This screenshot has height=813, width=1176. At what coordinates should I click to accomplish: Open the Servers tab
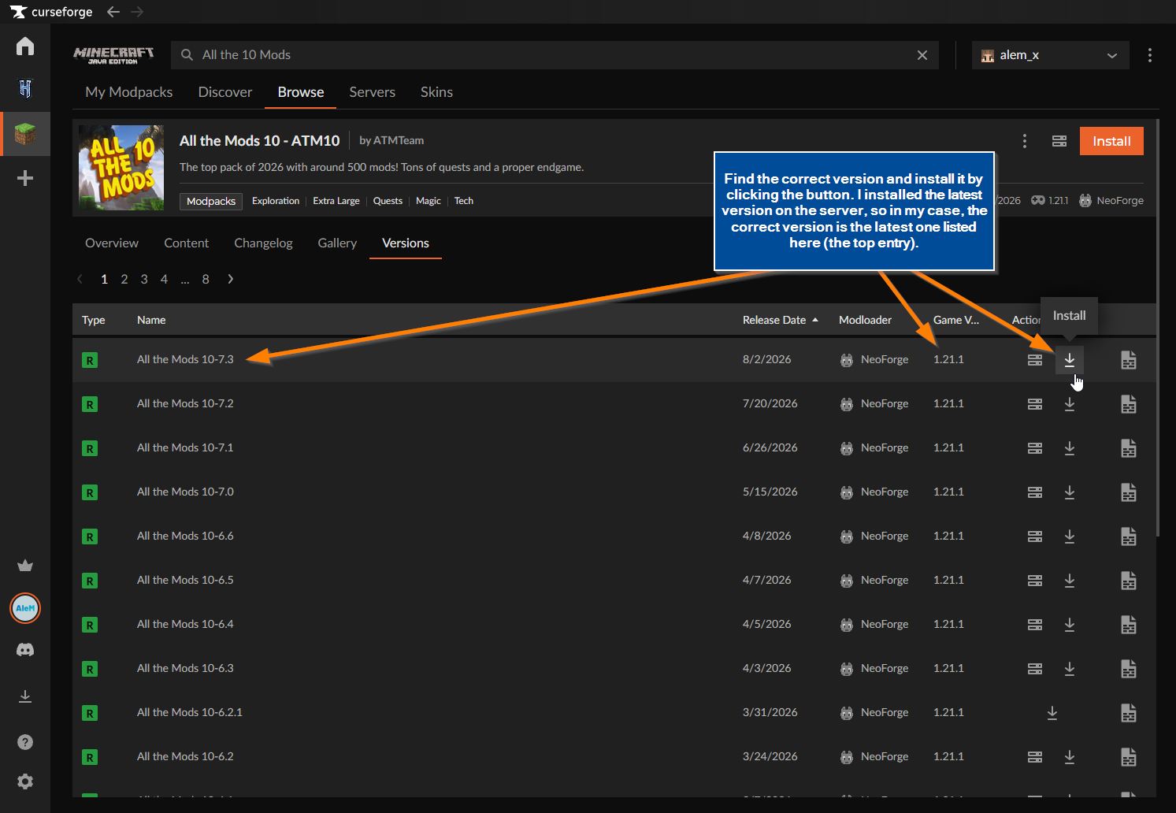[372, 92]
